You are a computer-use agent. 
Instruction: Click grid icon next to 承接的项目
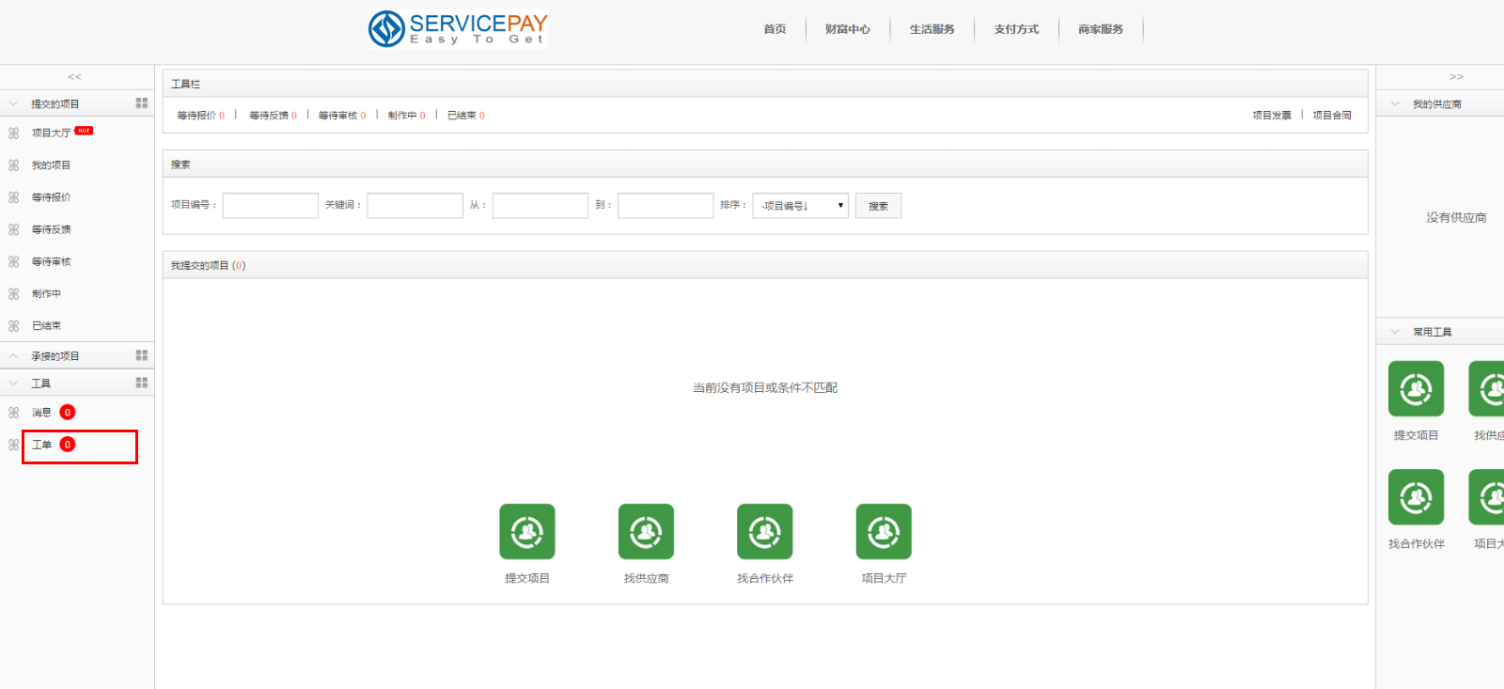pos(142,355)
